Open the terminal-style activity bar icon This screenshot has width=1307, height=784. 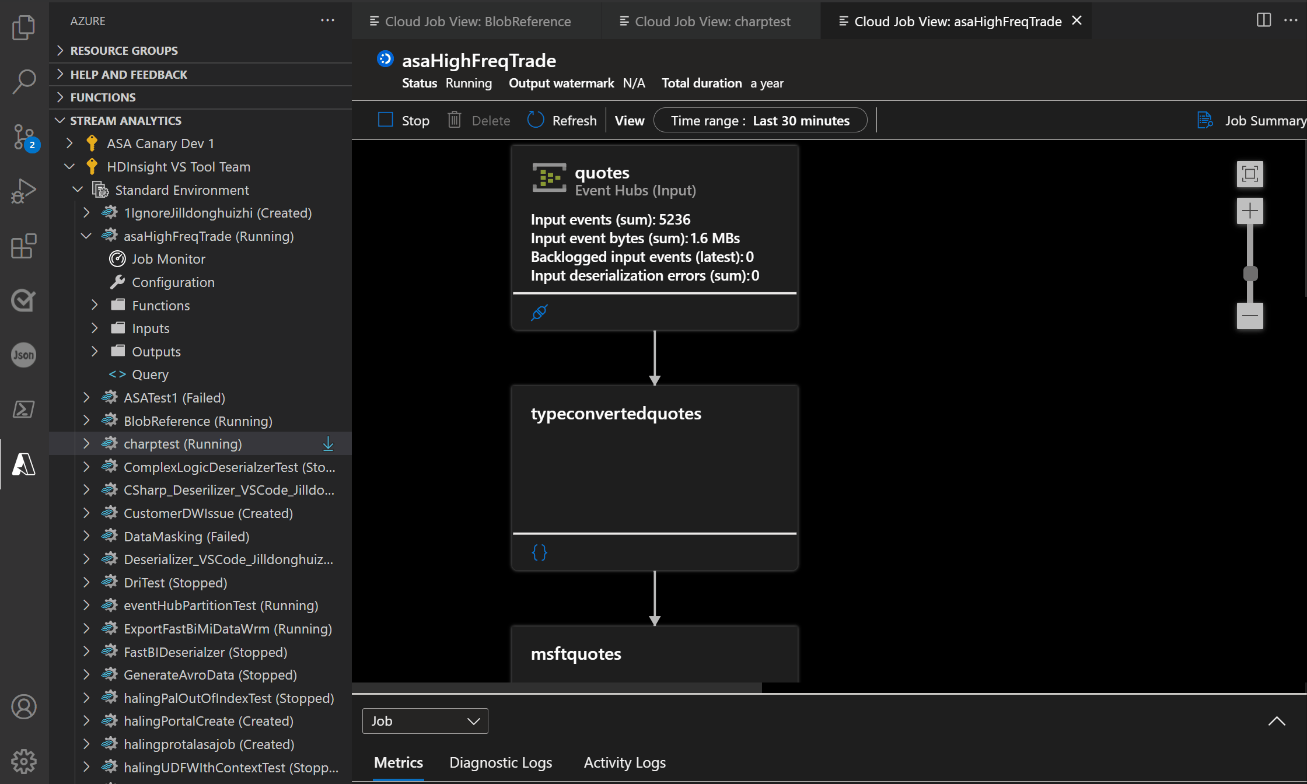pyautogui.click(x=24, y=409)
